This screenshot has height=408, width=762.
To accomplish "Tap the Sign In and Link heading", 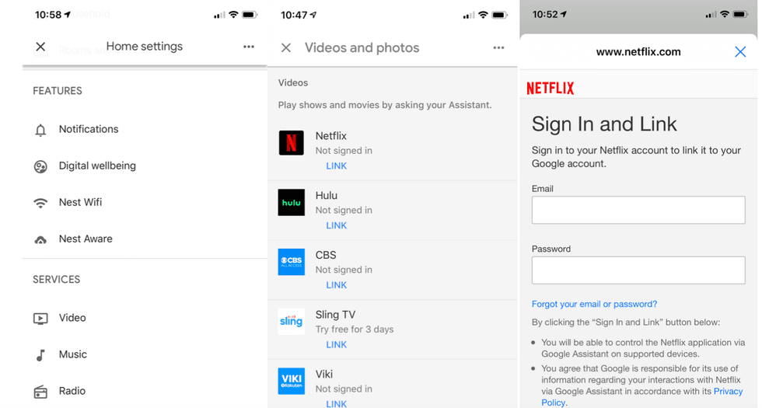I will (x=604, y=124).
